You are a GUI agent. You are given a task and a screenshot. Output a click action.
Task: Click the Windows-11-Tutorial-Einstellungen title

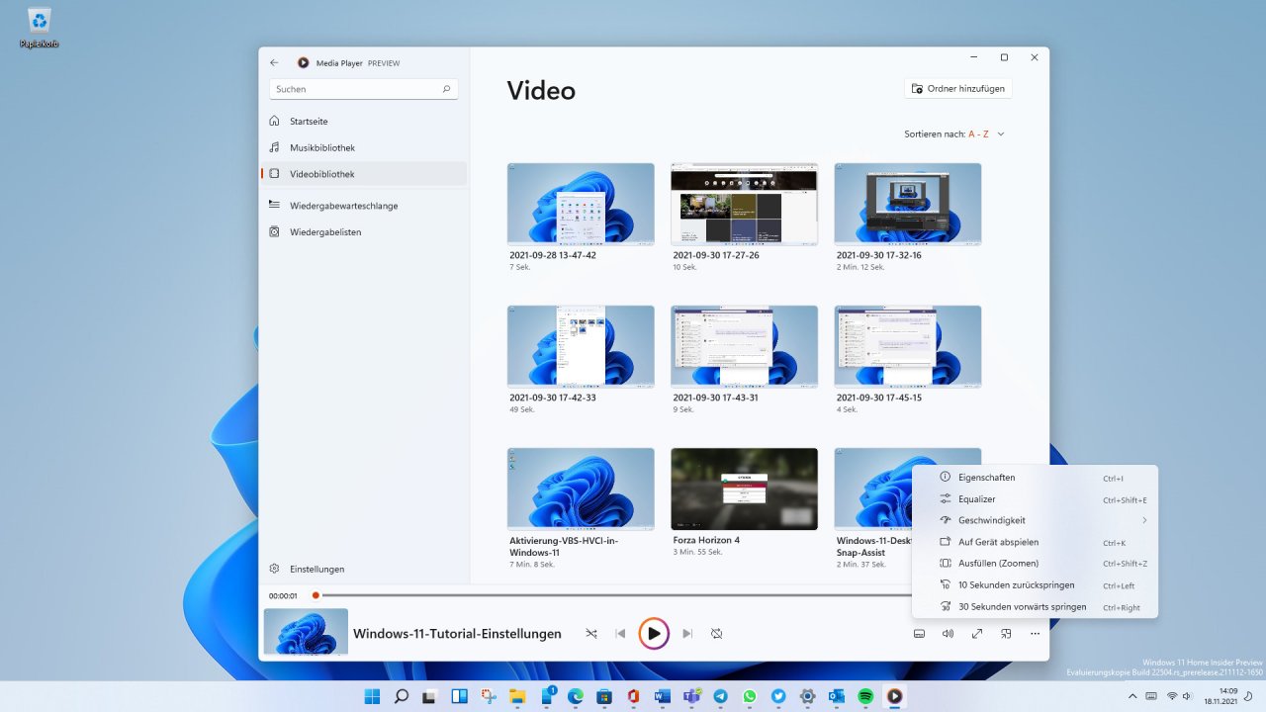[x=457, y=634]
